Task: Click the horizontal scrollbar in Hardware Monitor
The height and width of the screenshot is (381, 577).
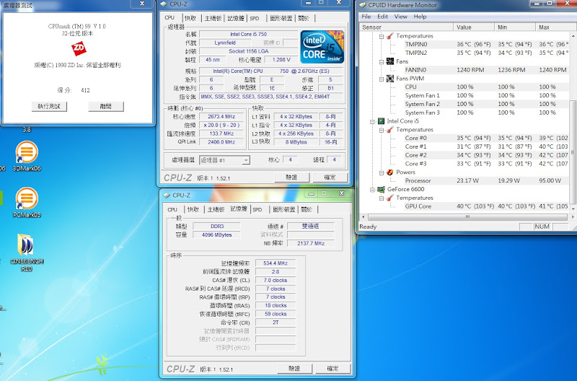Action: coord(467,217)
